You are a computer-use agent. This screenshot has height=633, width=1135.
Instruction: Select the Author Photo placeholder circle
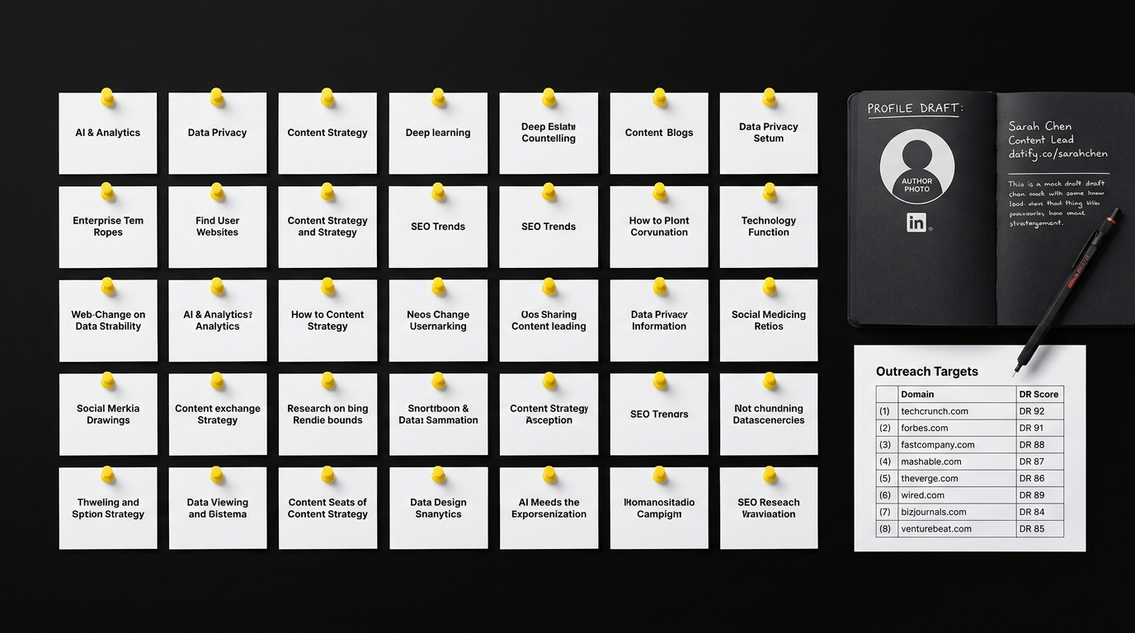916,166
